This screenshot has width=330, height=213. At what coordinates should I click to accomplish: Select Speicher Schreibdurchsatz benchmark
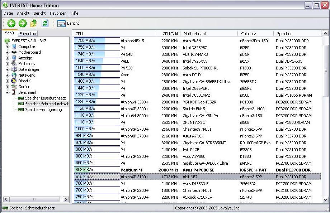click(x=47, y=104)
